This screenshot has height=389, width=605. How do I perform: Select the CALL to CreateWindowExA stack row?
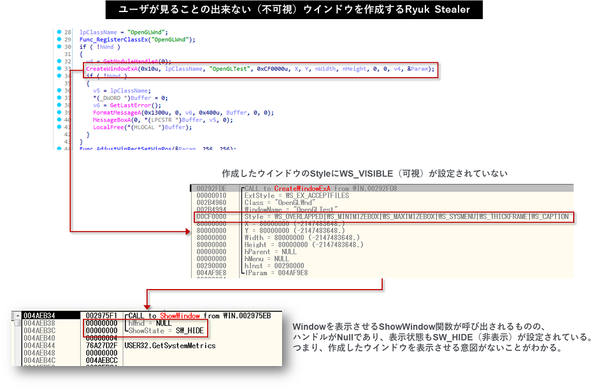[382, 188]
